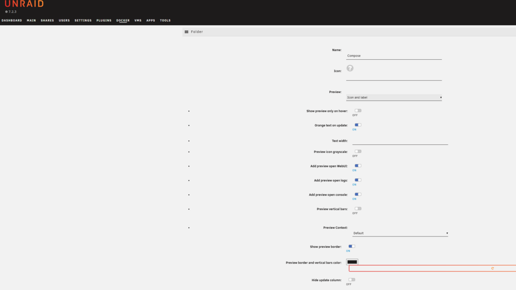Open the Preview dropdown showing Icon and label
516x290 pixels.
394,97
